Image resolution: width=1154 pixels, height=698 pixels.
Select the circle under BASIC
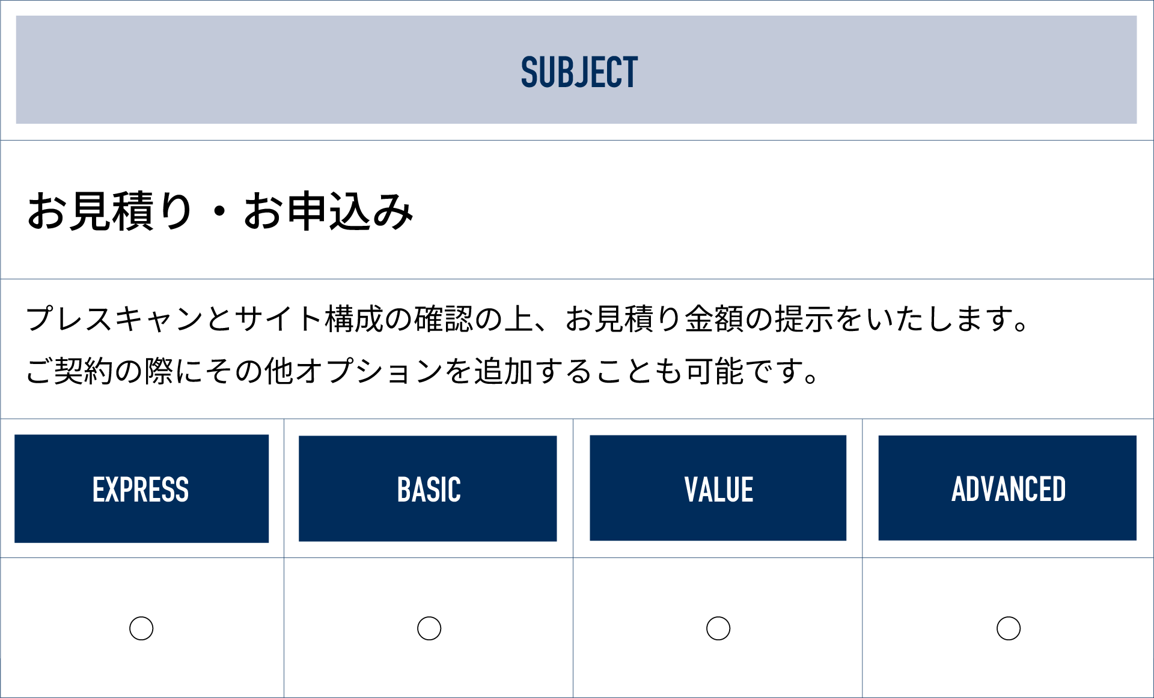[x=429, y=628]
